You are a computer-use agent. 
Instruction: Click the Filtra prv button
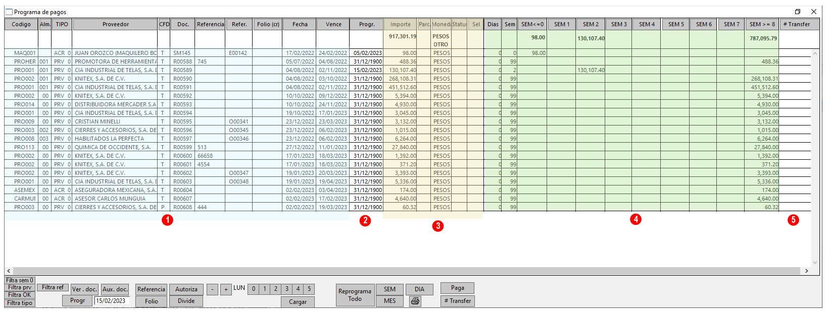pos(20,287)
